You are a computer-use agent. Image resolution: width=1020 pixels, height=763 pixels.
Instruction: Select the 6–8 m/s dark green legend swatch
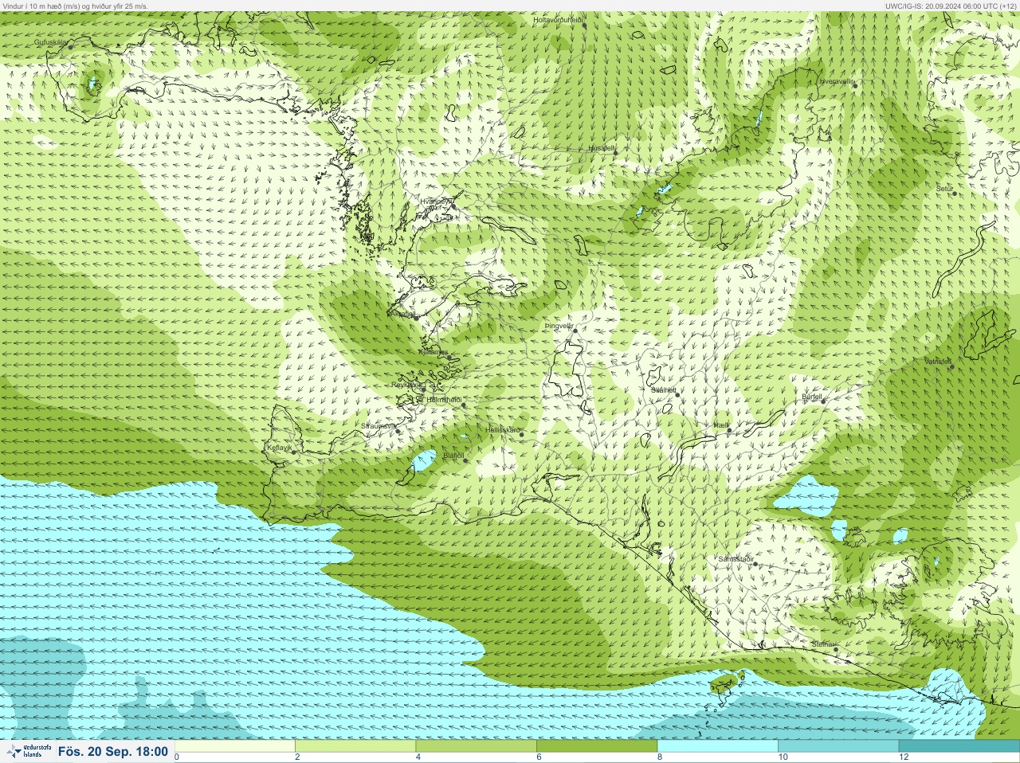pyautogui.click(x=597, y=746)
